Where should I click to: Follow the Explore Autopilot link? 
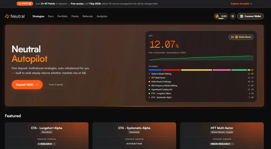click(x=241, y=4)
